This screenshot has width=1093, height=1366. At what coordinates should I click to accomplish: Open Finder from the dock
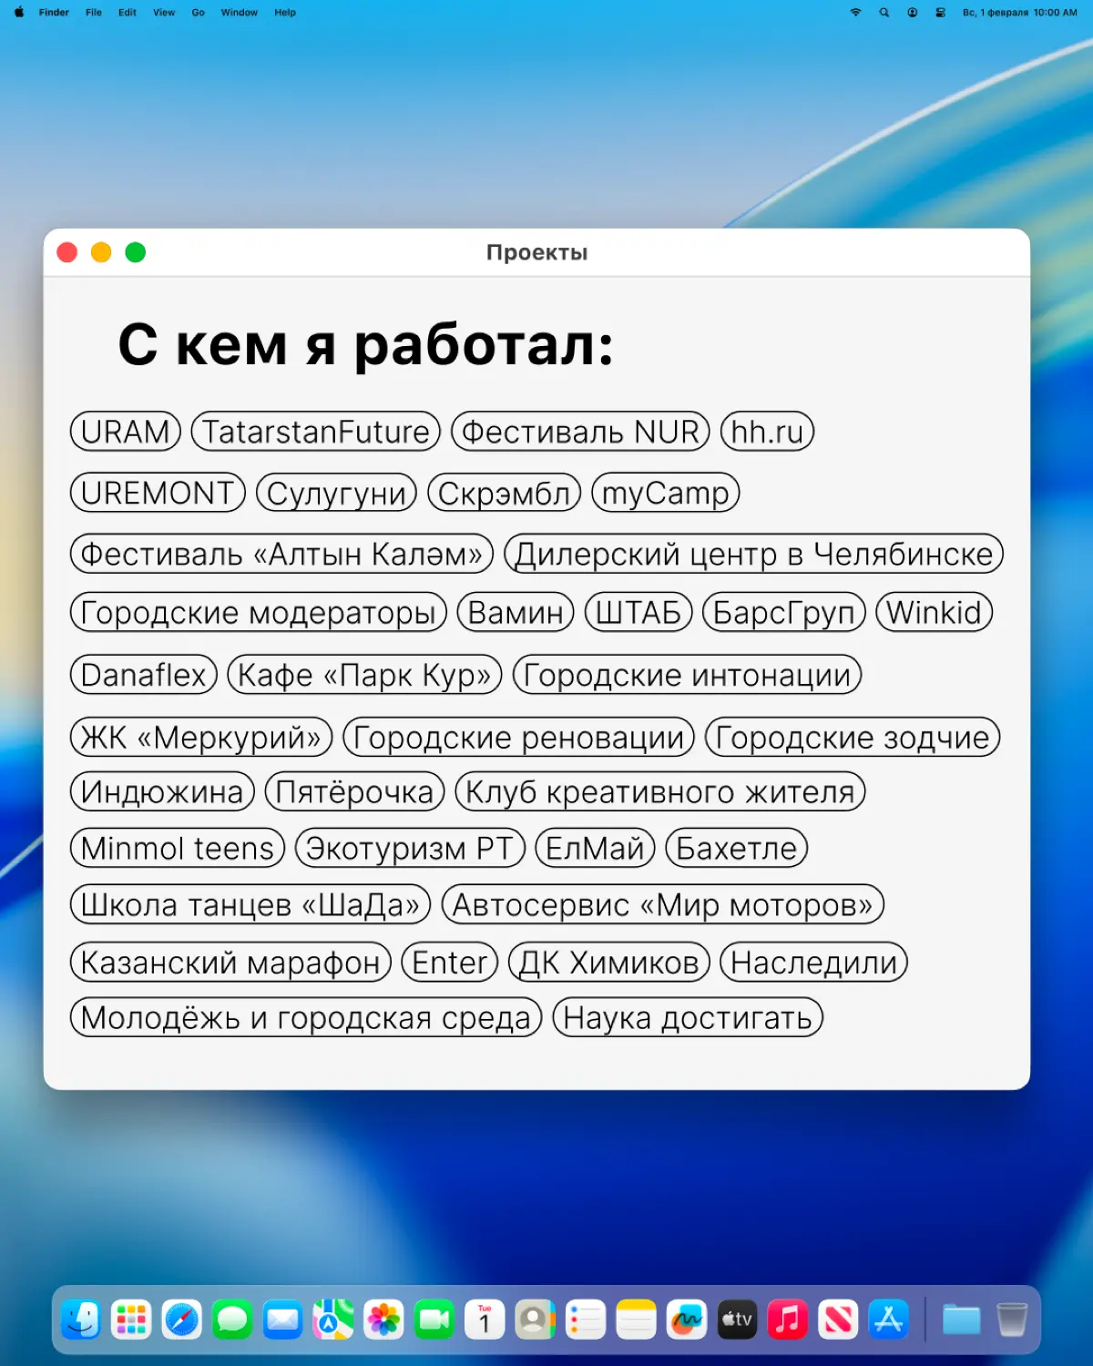pos(81,1320)
